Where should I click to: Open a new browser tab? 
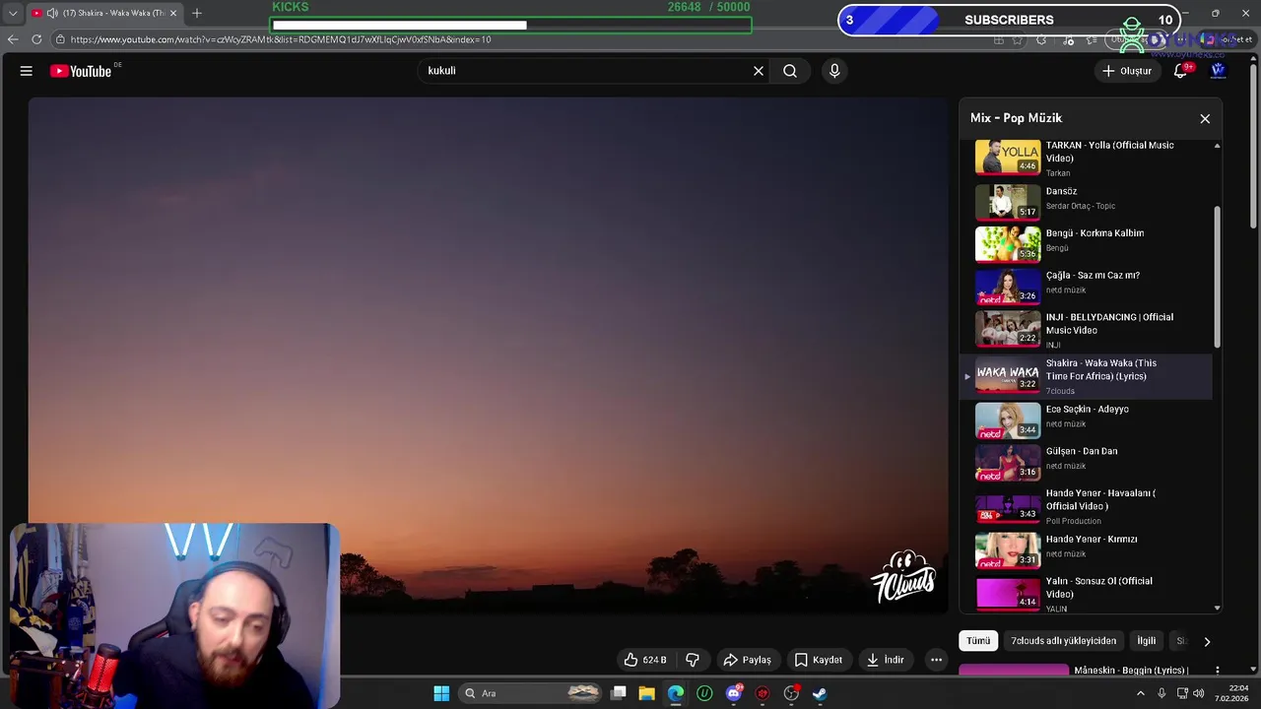pos(197,13)
